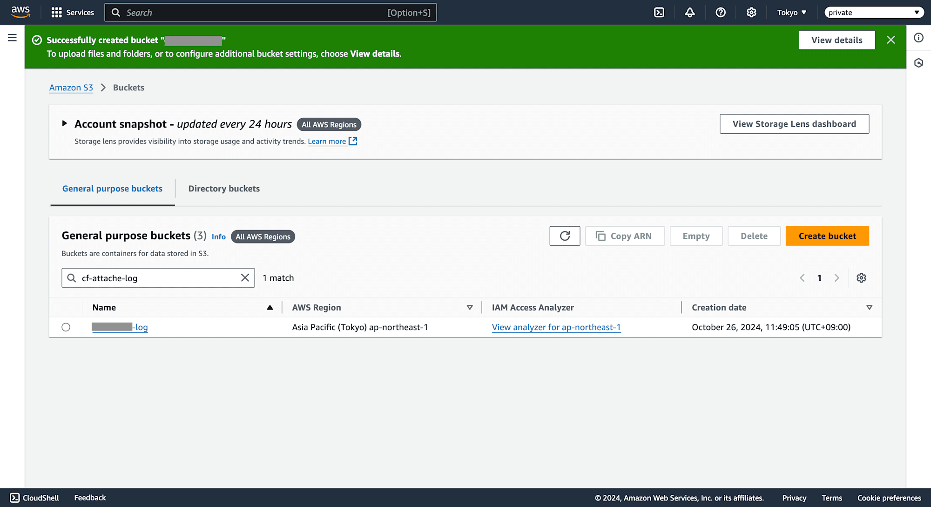Viewport: 931px width, 507px height.
Task: Click View details button in banner
Action: tap(837, 40)
